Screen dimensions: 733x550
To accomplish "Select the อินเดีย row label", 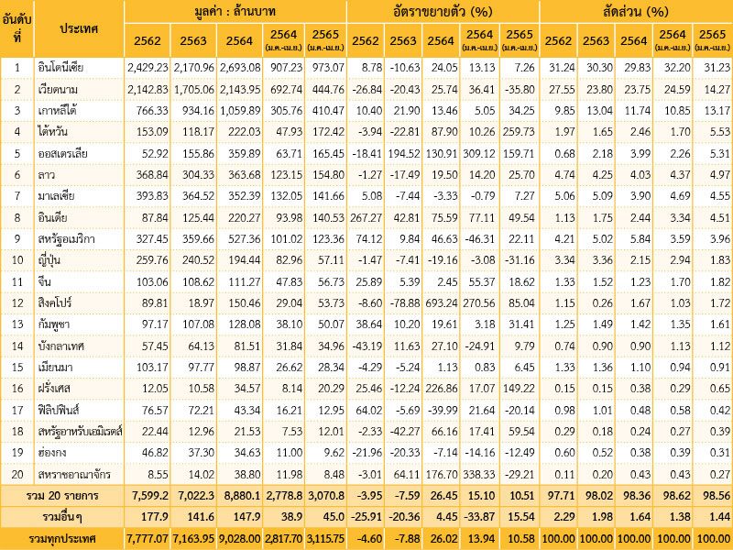I will [53, 217].
